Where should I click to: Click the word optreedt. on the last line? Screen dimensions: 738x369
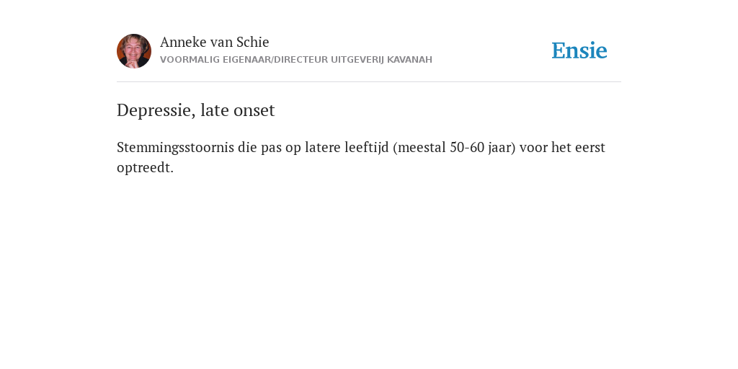pos(145,168)
